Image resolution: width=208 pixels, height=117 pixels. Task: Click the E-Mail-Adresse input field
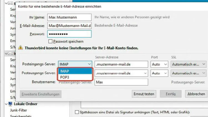pyautogui.click(x=69, y=26)
